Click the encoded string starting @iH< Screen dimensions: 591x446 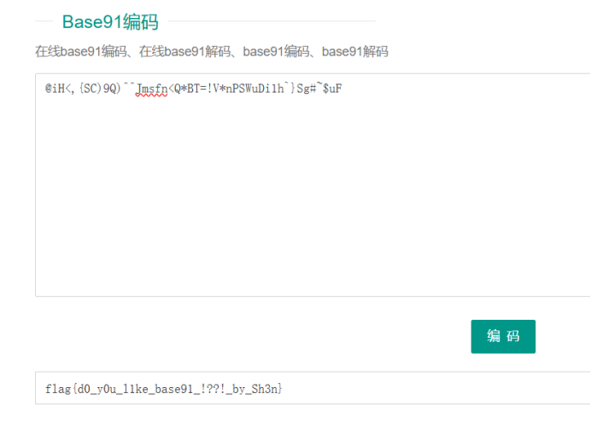click(193, 89)
